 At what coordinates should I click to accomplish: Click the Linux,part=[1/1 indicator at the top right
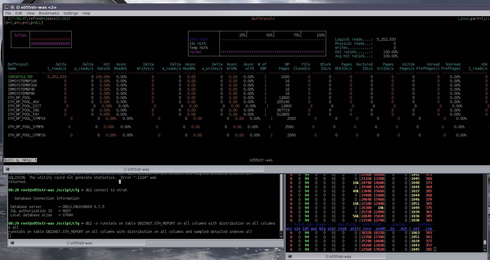pyautogui.click(x=474, y=18)
